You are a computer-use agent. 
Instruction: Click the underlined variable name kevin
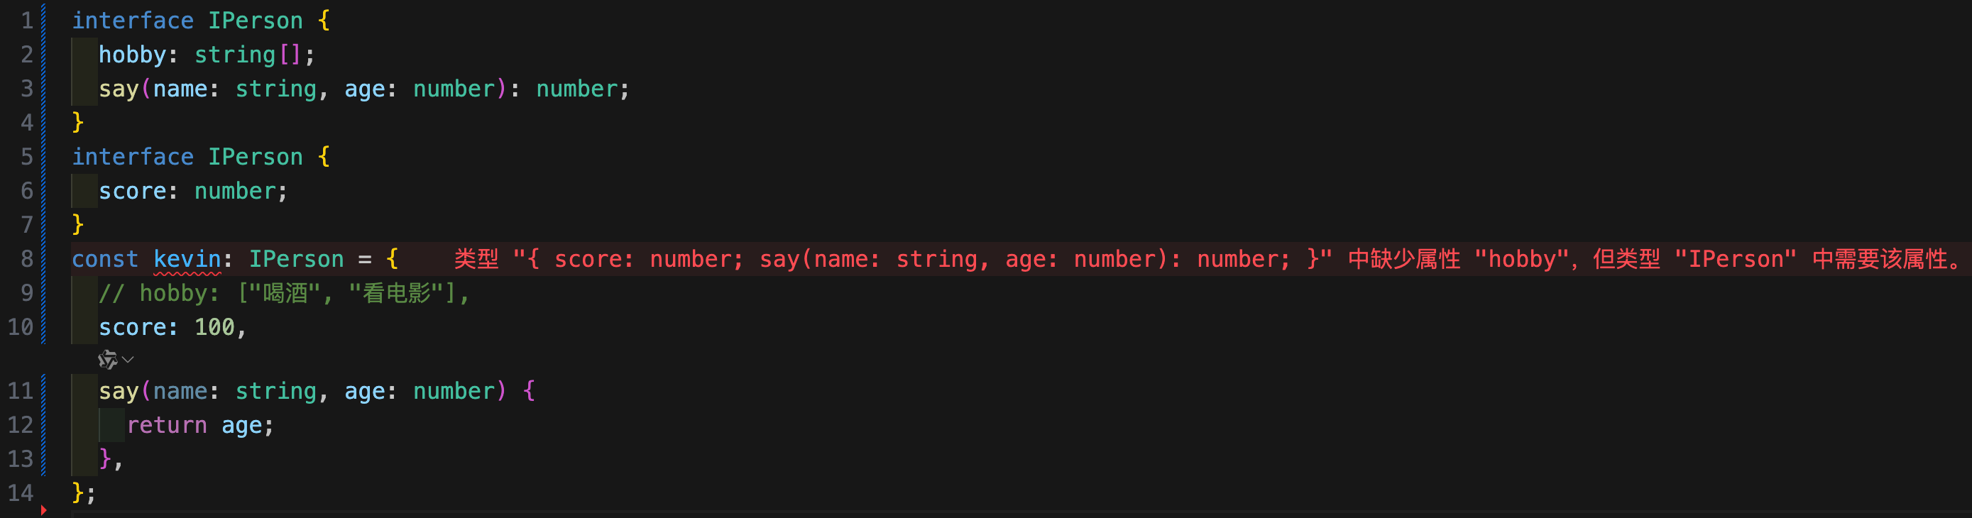187,260
